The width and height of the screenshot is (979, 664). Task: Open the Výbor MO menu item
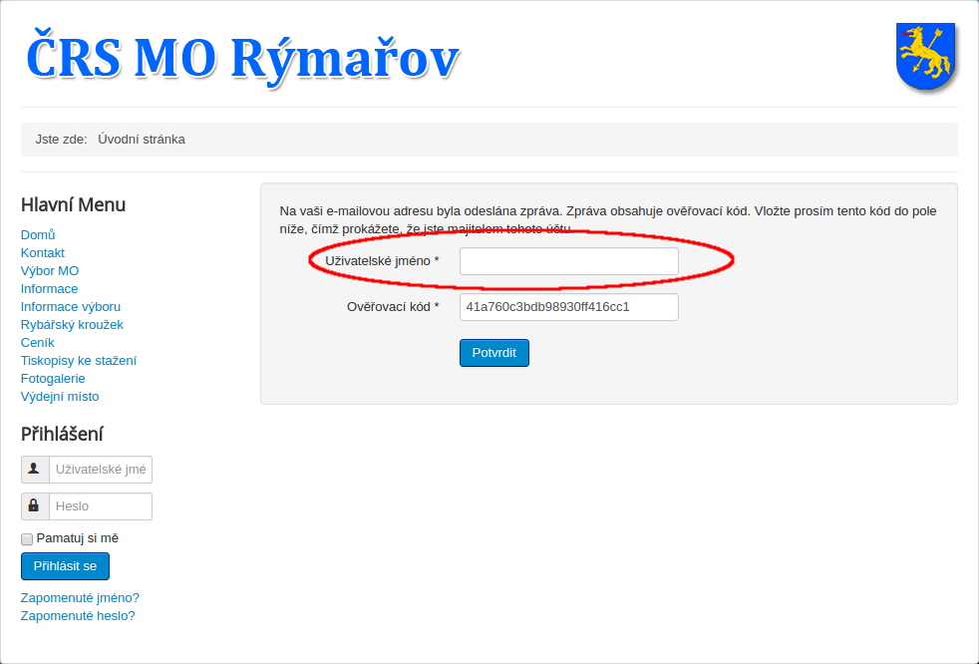tap(50, 271)
